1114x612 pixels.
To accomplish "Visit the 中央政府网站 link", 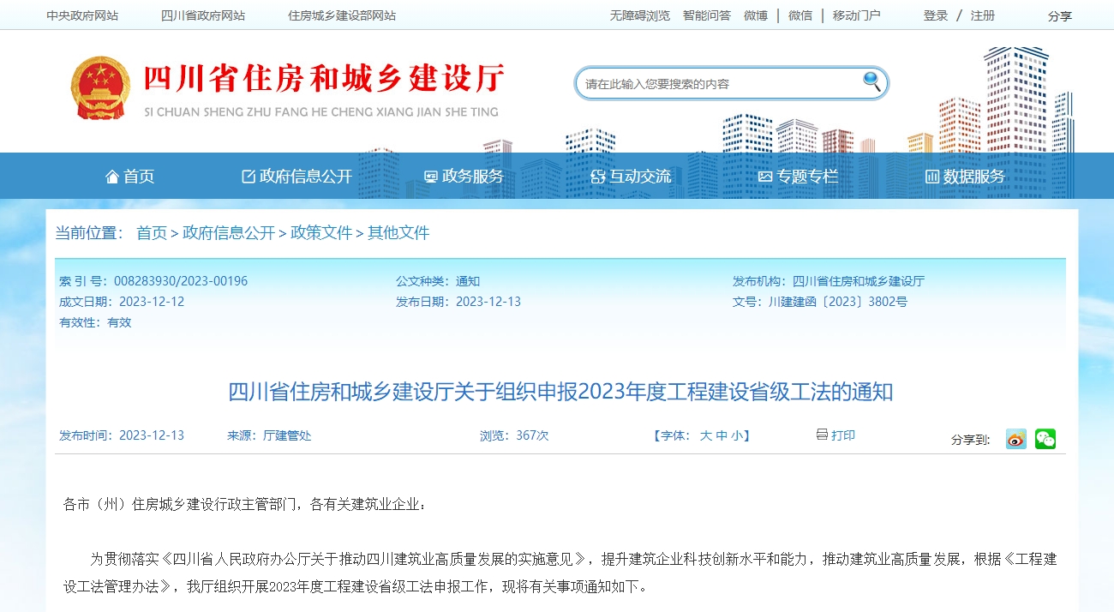I will tap(81, 15).
